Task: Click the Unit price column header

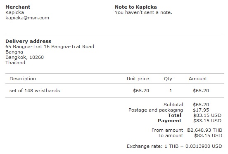Action: click(138, 79)
